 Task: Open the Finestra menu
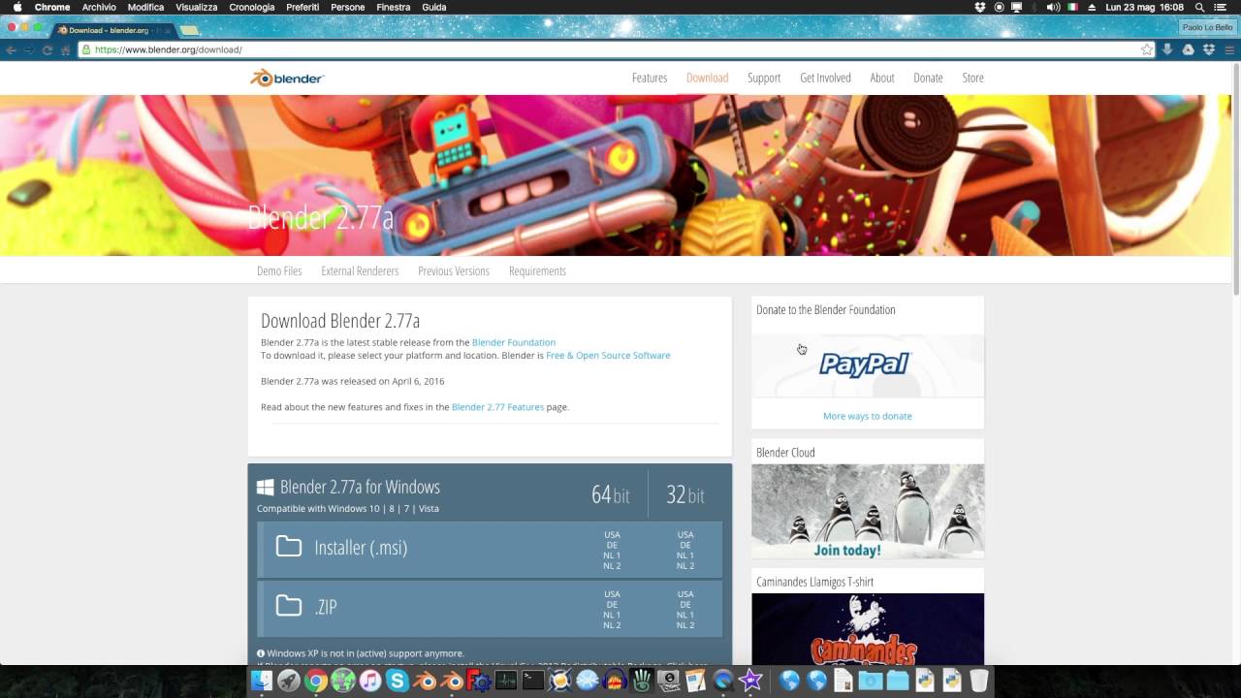[393, 7]
